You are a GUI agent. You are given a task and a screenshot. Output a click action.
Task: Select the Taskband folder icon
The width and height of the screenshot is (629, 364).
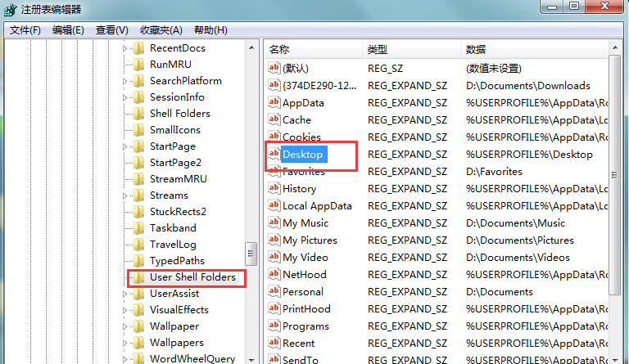138,228
